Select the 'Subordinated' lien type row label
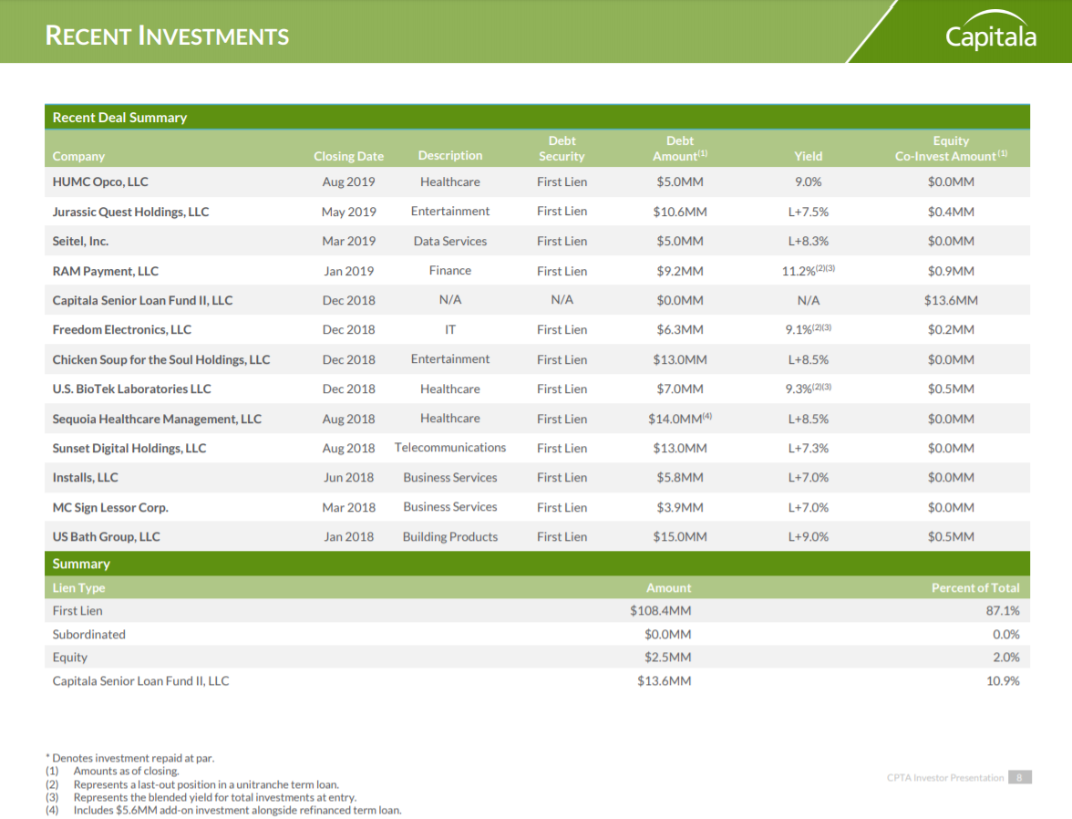Screen dimensions: 1072x819 89,634
